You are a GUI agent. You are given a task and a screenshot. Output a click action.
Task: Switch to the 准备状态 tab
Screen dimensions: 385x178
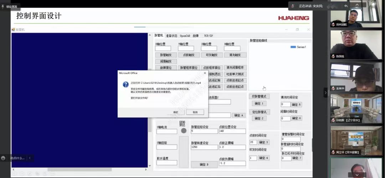[171, 36]
